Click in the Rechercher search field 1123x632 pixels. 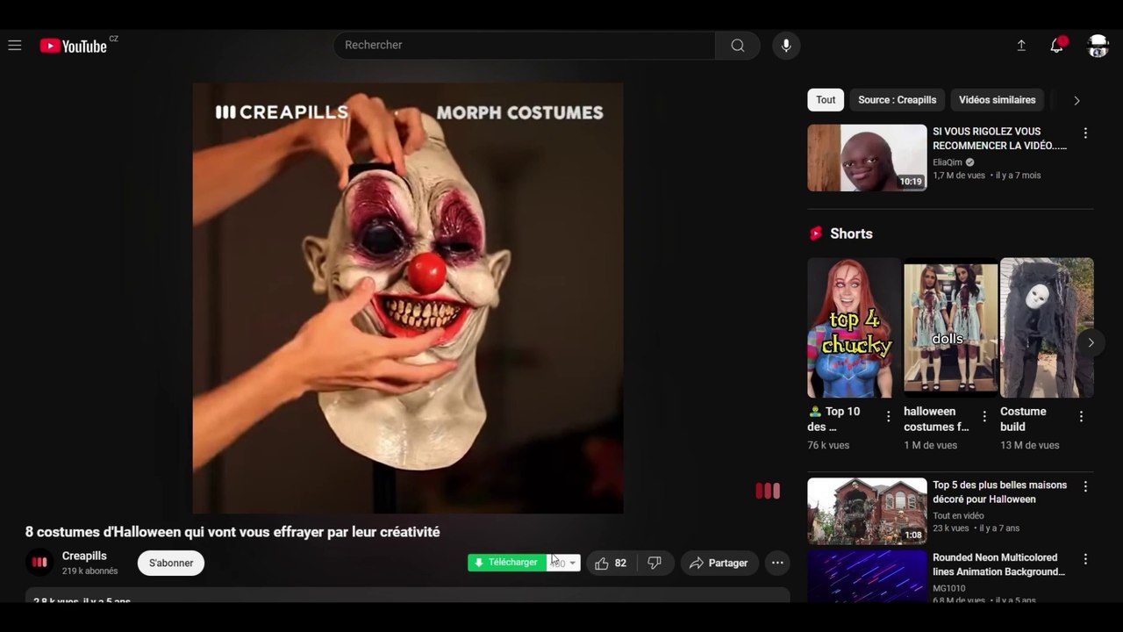[524, 46]
